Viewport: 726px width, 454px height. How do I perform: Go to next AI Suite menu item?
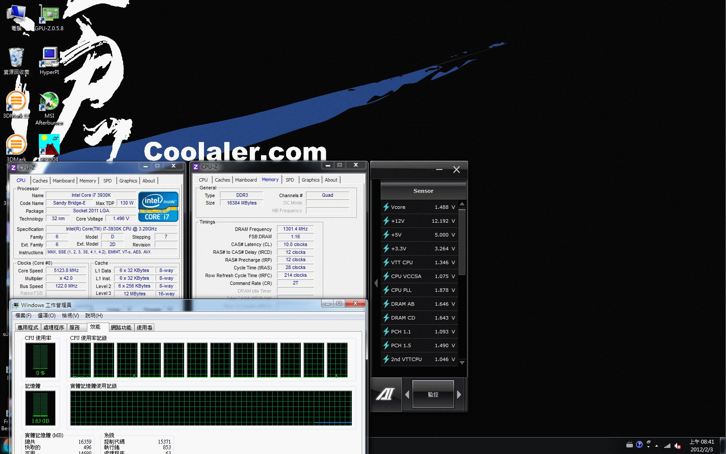coord(459,394)
